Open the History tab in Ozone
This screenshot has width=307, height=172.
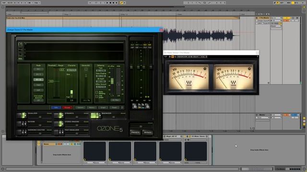point(92,107)
